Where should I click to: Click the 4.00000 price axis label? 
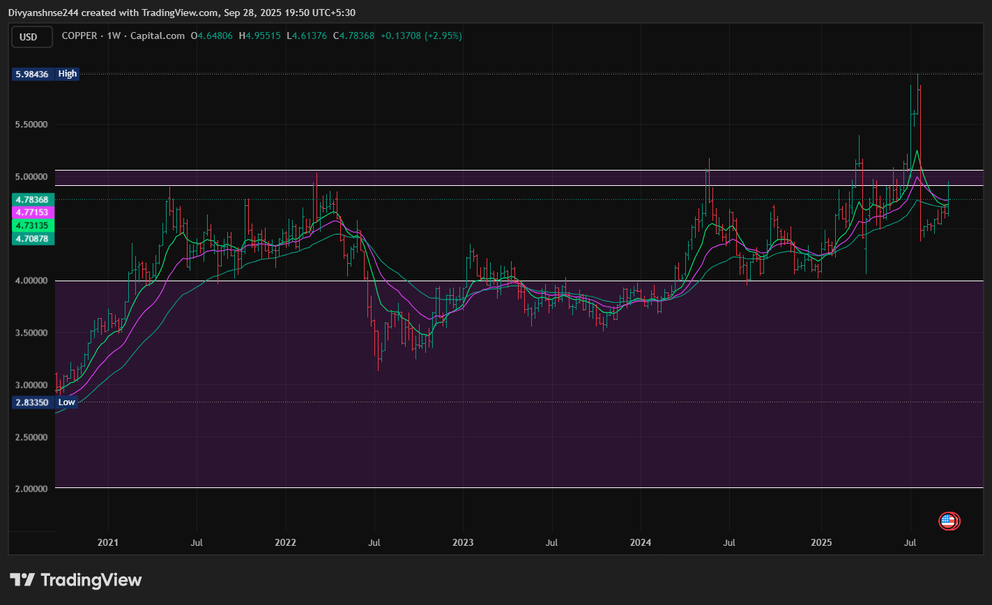(x=31, y=281)
